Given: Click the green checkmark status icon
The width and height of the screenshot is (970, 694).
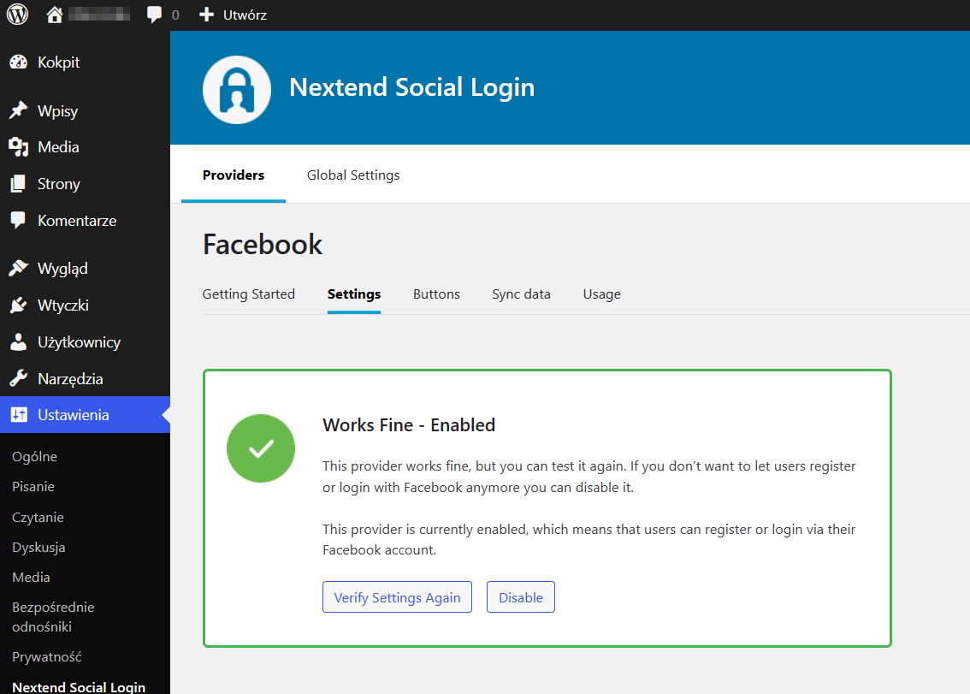Looking at the screenshot, I should [x=260, y=448].
